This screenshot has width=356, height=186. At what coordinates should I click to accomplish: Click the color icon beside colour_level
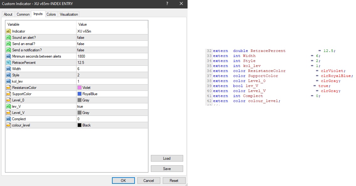(8, 125)
